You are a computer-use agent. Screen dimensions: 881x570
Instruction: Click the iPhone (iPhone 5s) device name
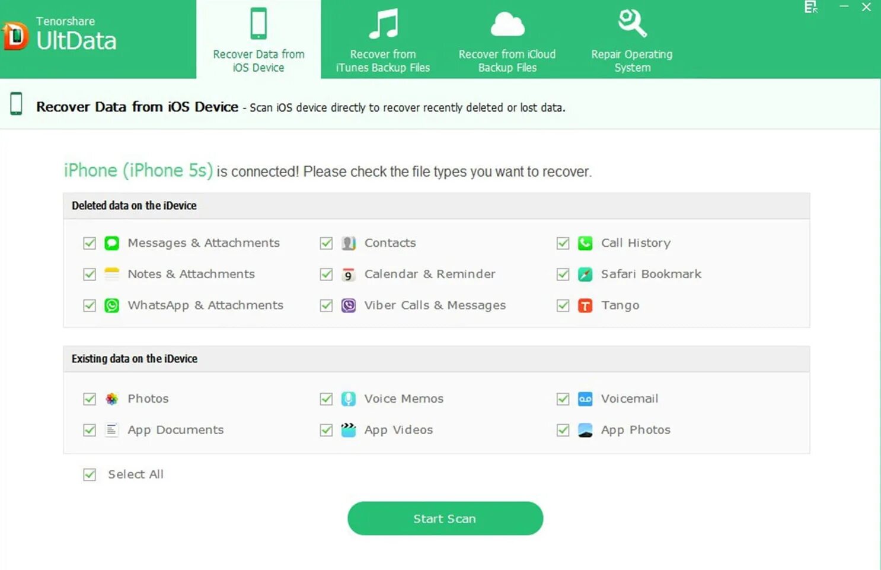[x=138, y=171]
